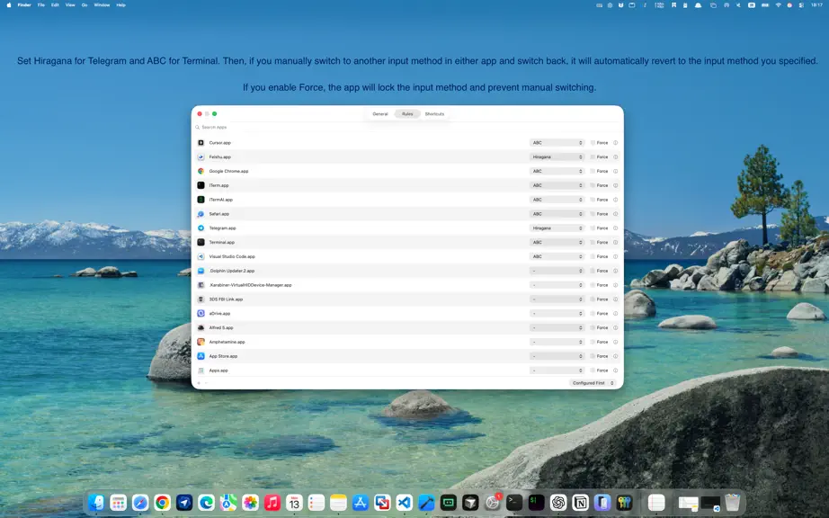The image size is (829, 518).
Task: Enable Force for Feishu.app
Action: click(593, 157)
